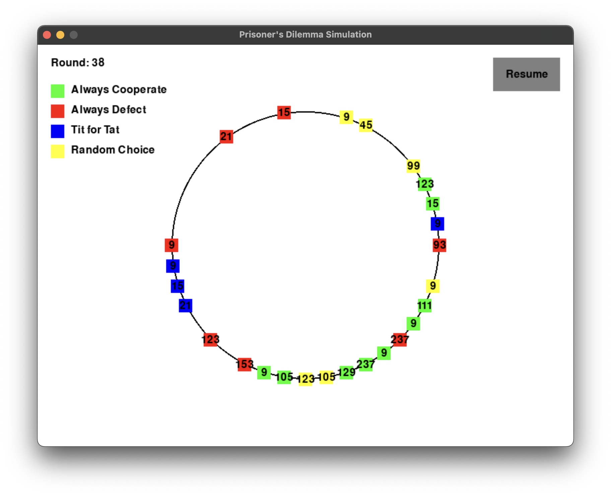
Task: Pick the red node showing 93
Action: click(x=439, y=245)
